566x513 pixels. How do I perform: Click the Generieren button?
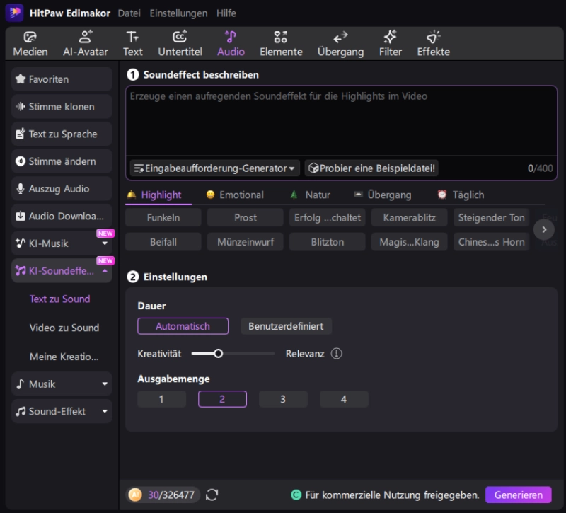(x=518, y=495)
